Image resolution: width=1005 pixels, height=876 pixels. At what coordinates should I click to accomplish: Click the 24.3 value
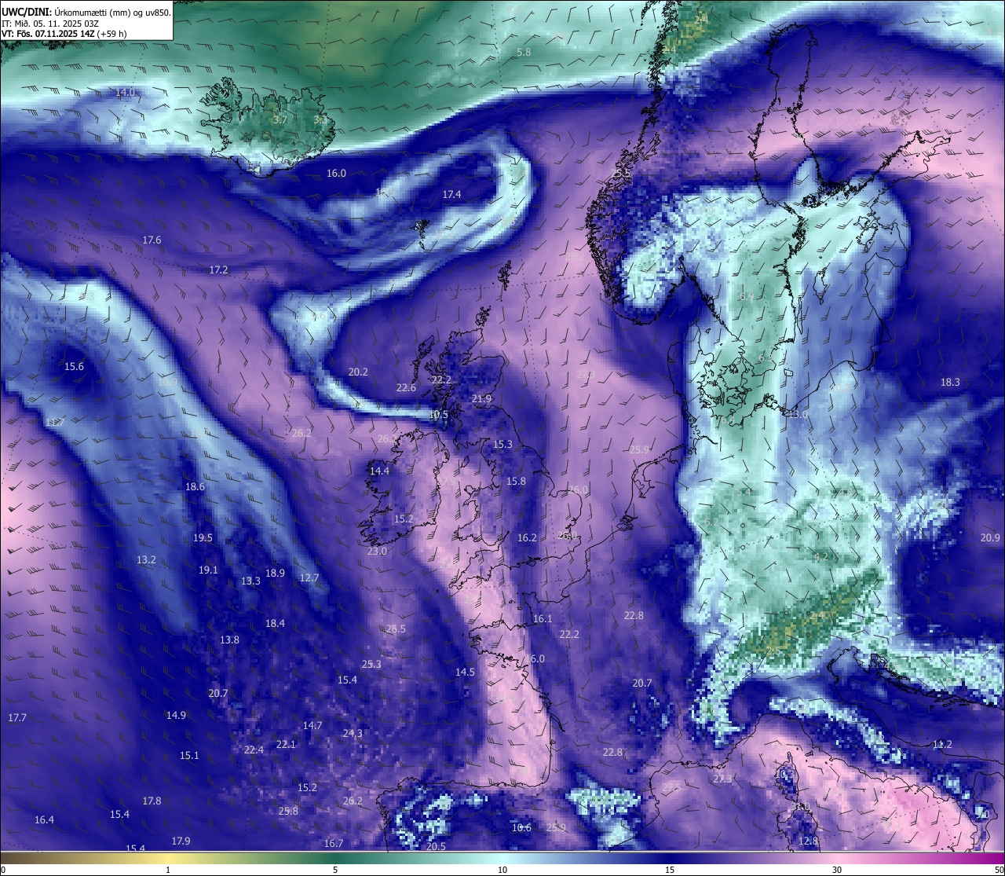(353, 734)
